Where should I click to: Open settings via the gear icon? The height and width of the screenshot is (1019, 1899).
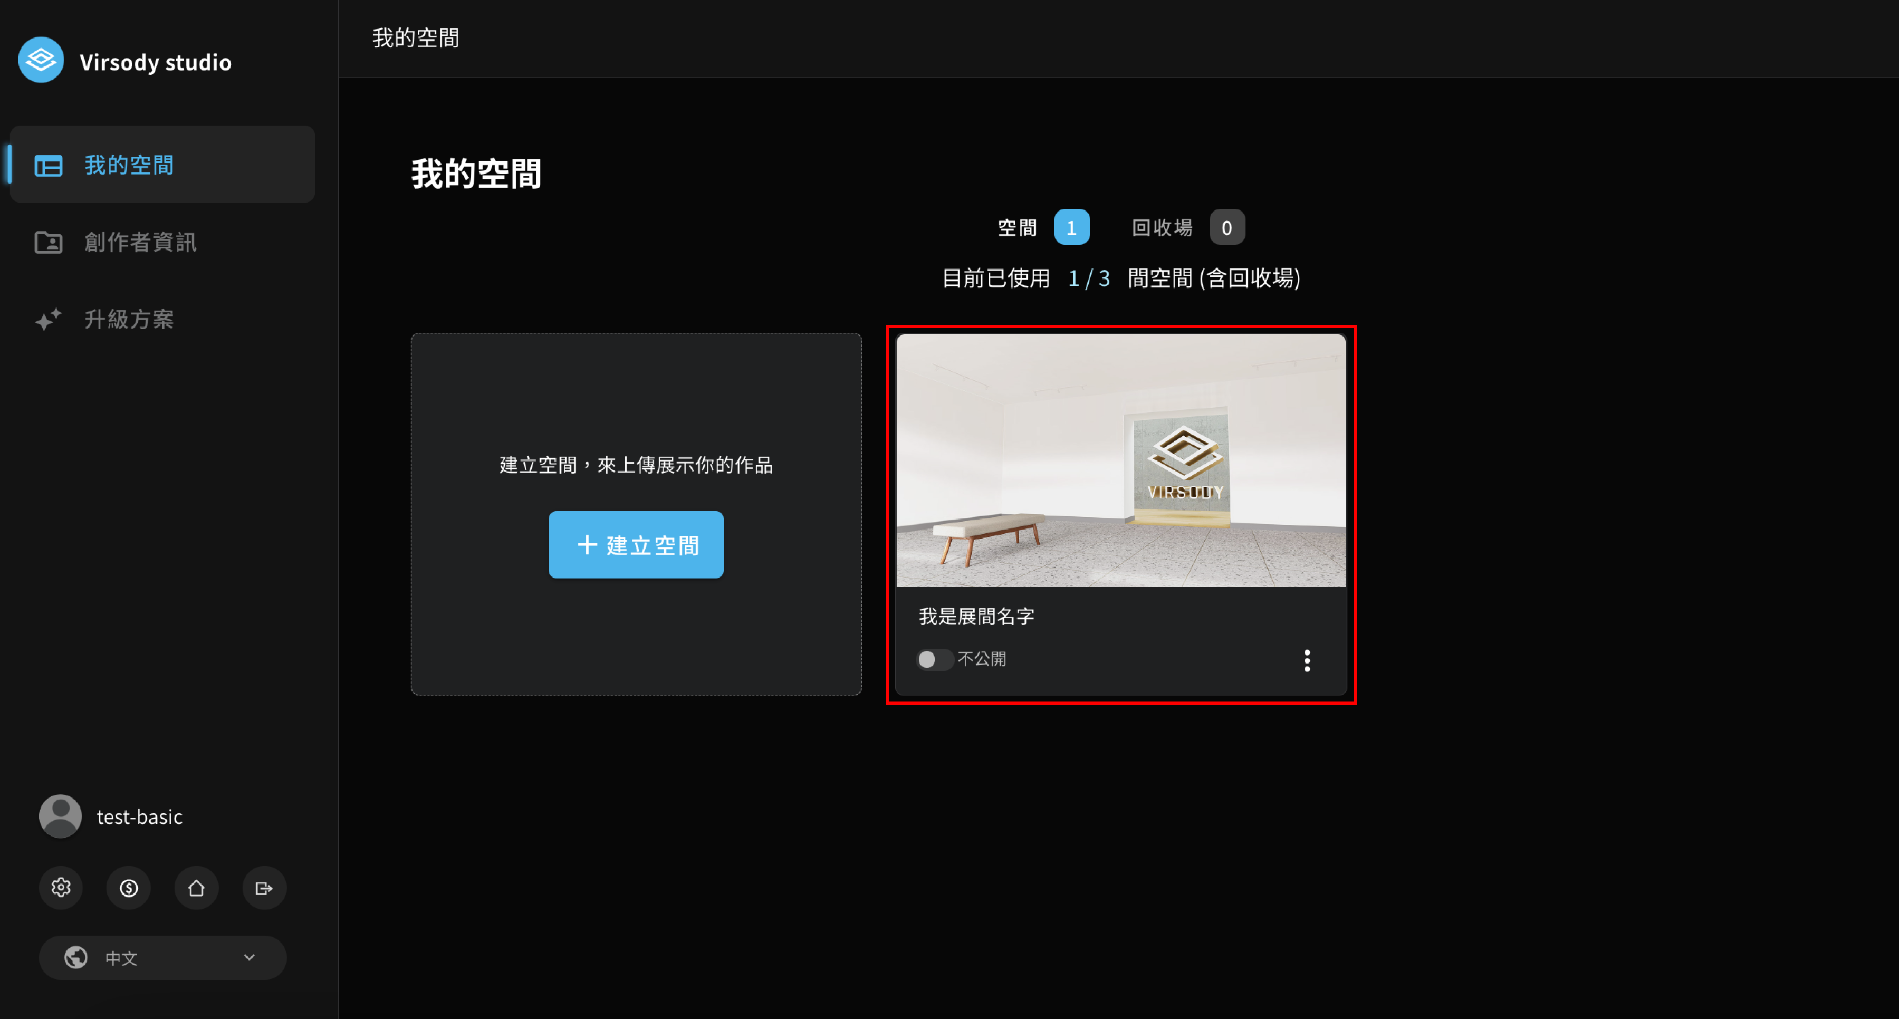click(61, 887)
